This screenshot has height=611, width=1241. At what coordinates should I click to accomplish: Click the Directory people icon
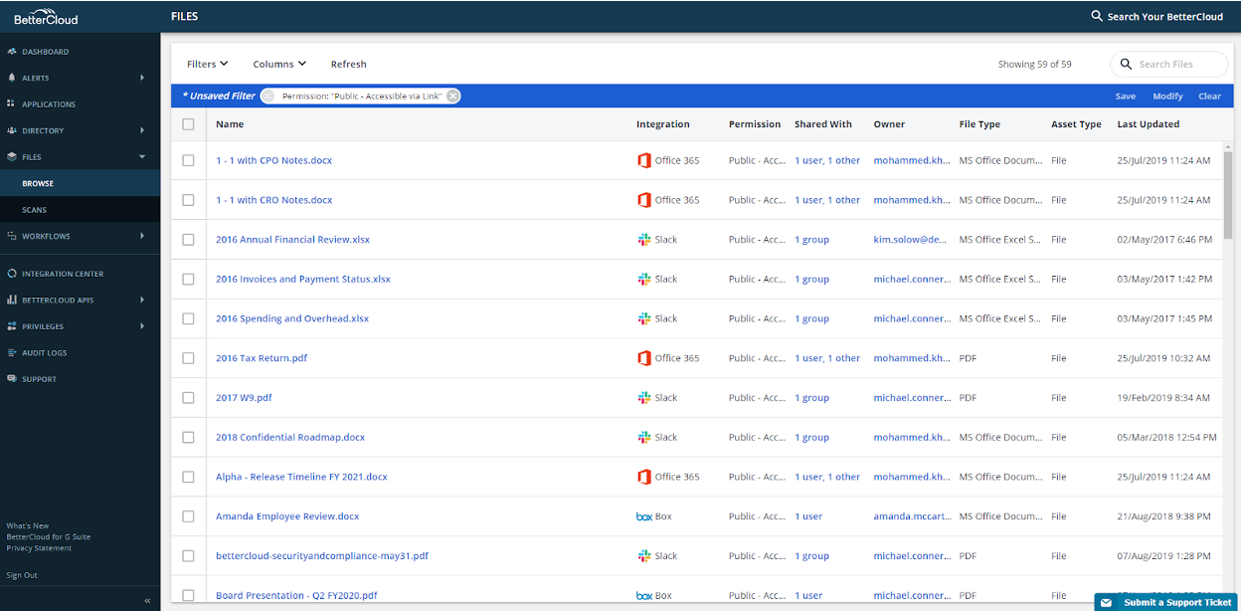click(x=11, y=130)
